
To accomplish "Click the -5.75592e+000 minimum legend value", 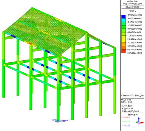I will (x=134, y=53).
